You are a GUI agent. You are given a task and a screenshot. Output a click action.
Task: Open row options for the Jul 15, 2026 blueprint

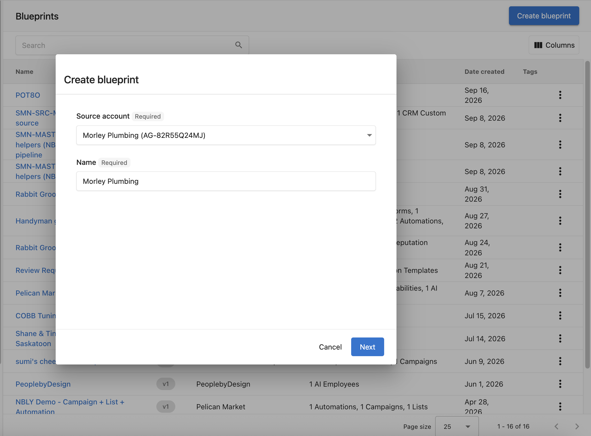click(560, 316)
